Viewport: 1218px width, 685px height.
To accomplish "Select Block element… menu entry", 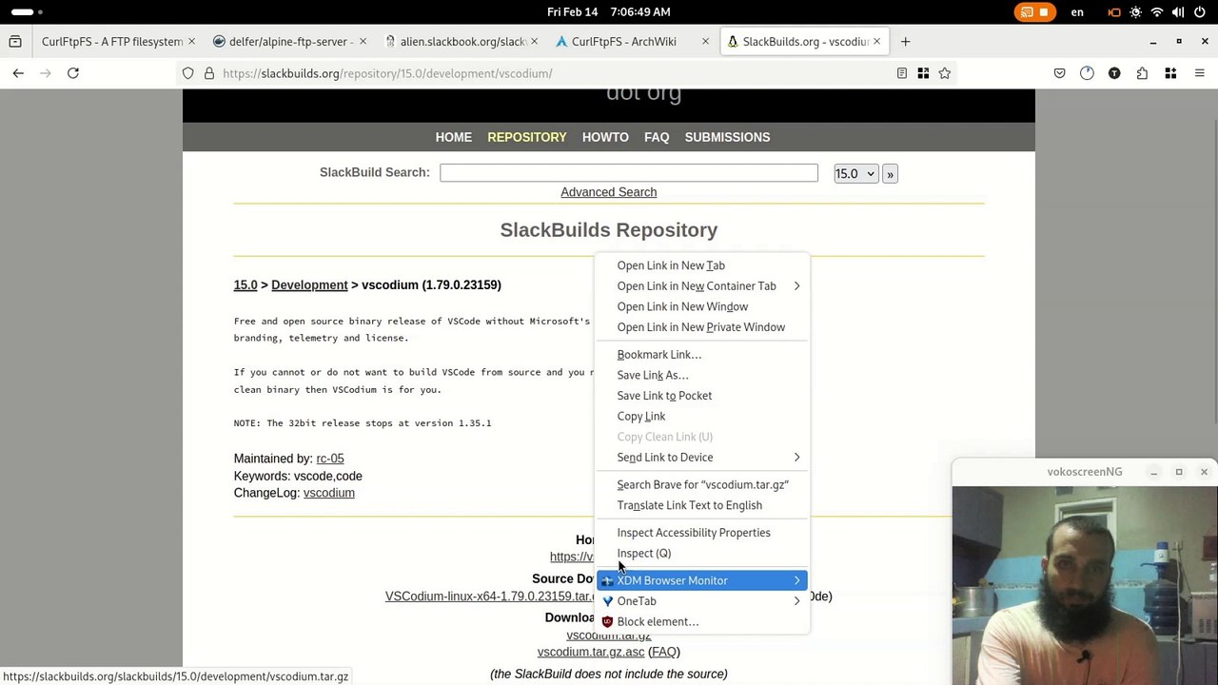I will pos(702,622).
